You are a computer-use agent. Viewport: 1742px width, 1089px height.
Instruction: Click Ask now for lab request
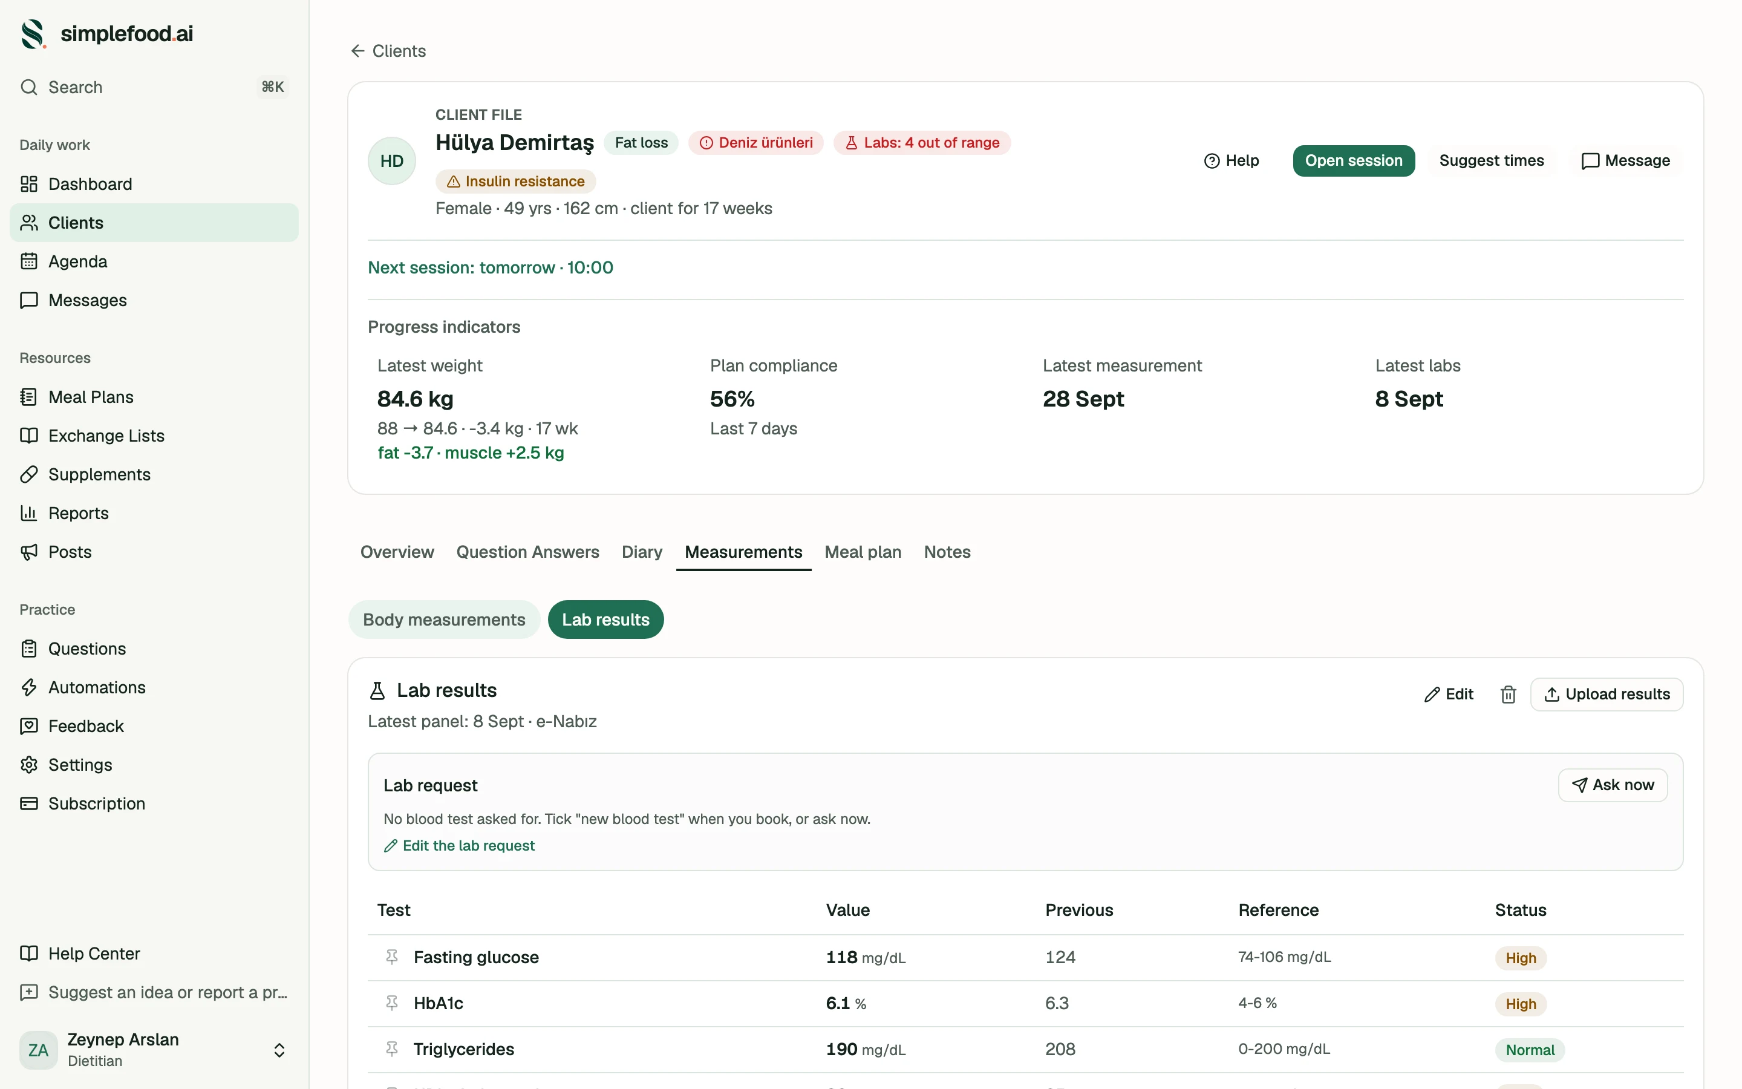click(1613, 785)
